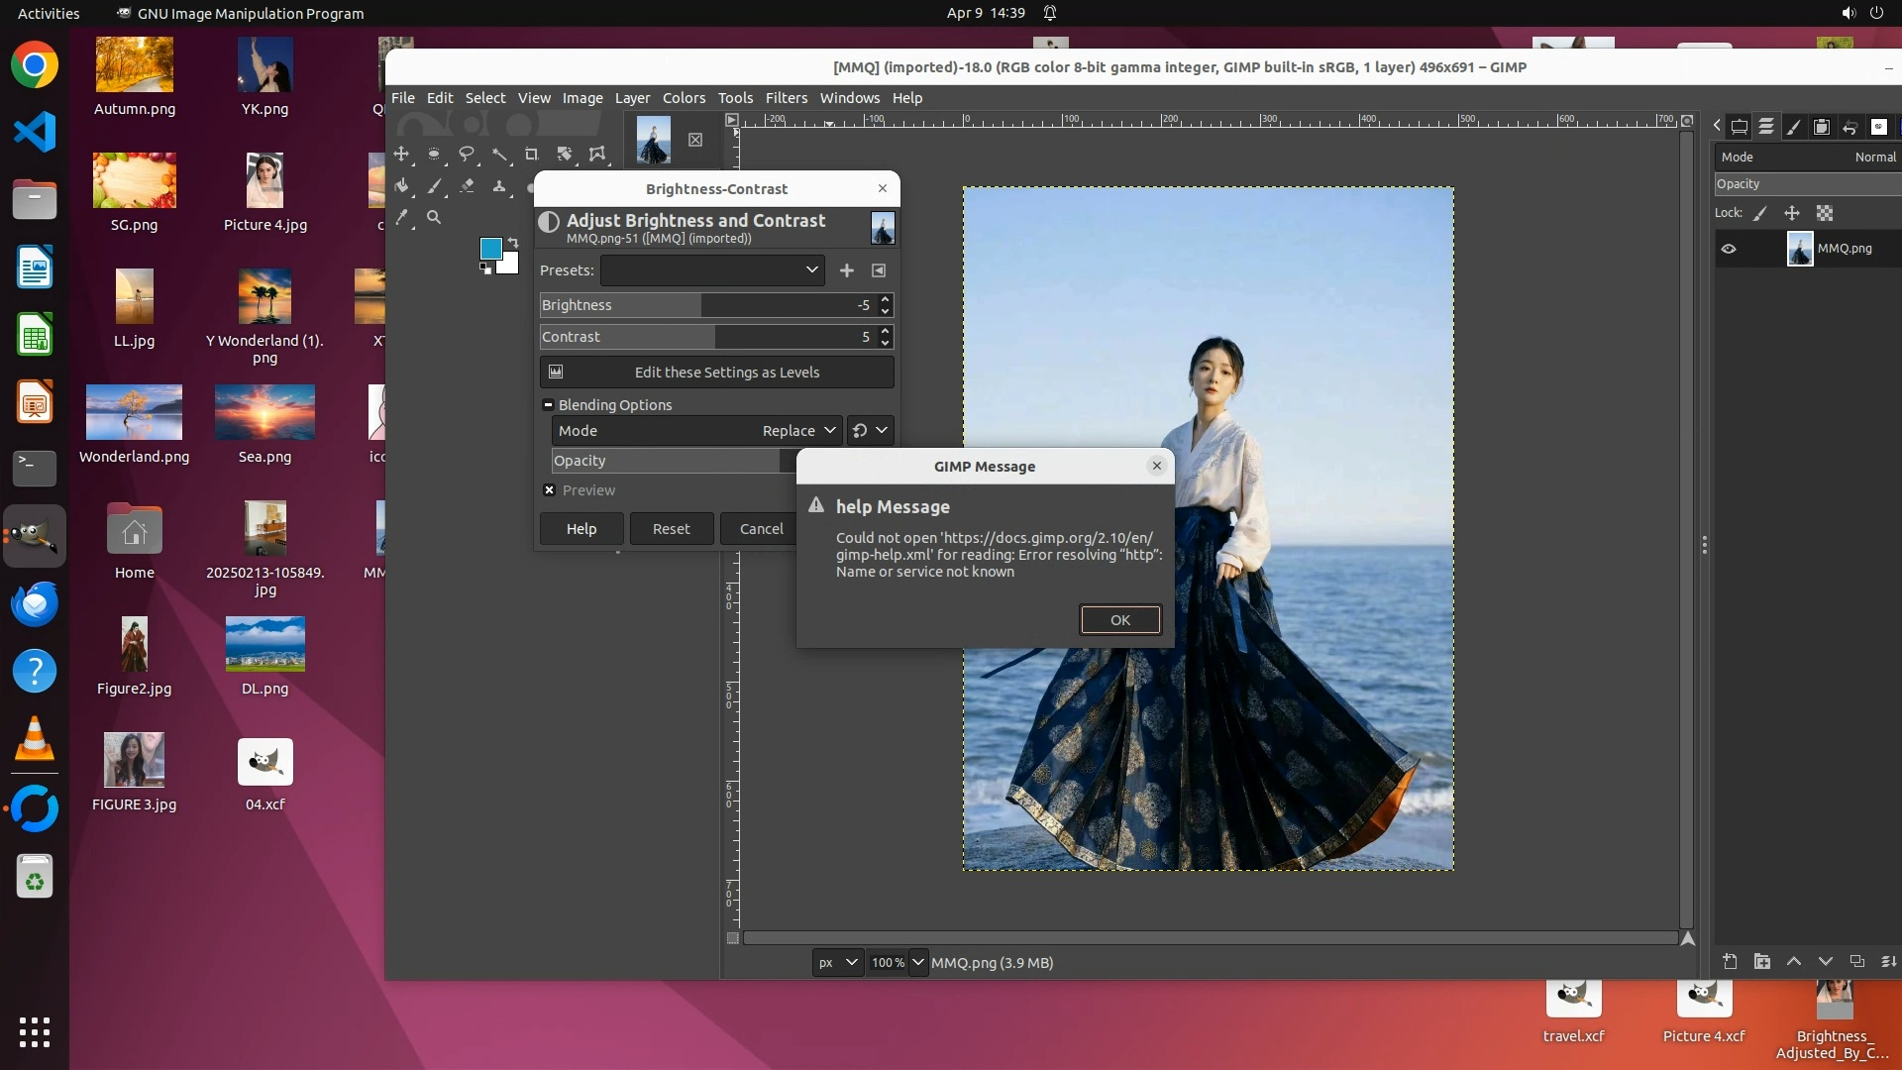
Task: Open the Colors menu
Action: point(684,98)
